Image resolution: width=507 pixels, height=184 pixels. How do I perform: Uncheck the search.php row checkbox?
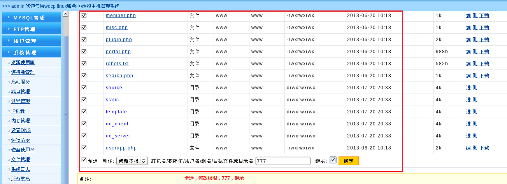click(x=84, y=75)
